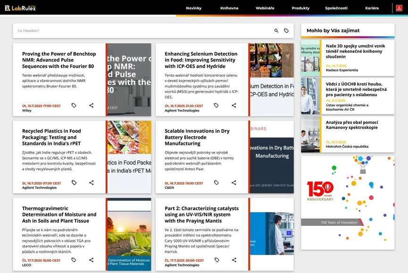408x273 pixels.
Task: Click date 'Út, 15.7.2025 17:00 CEST'
Action: pyautogui.click(x=42, y=106)
